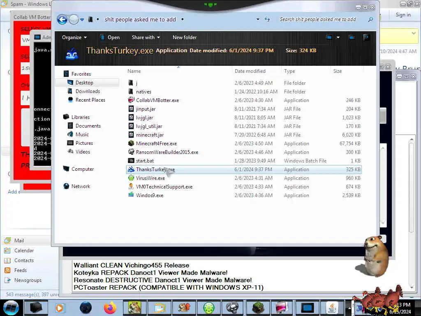This screenshot has width=421, height=316.
Task: Expand the address bar history dropdown
Action: coord(258,19)
